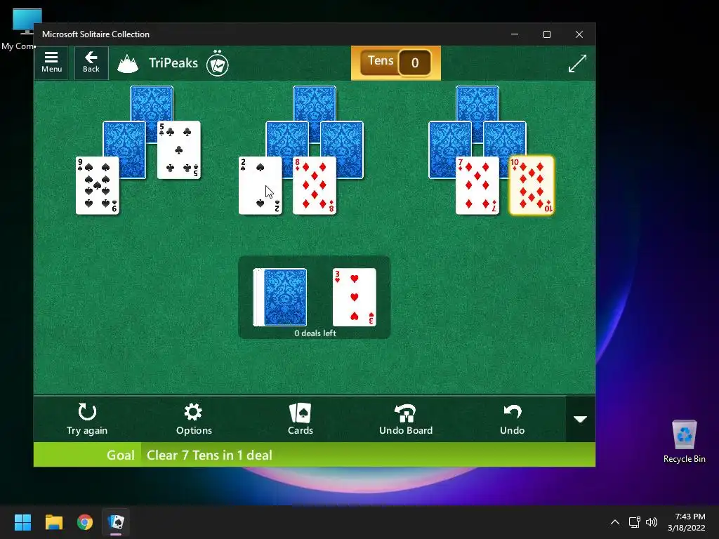The width and height of the screenshot is (719, 539).
Task: Collapse the bottom toolbar with the arrow
Action: (x=580, y=419)
